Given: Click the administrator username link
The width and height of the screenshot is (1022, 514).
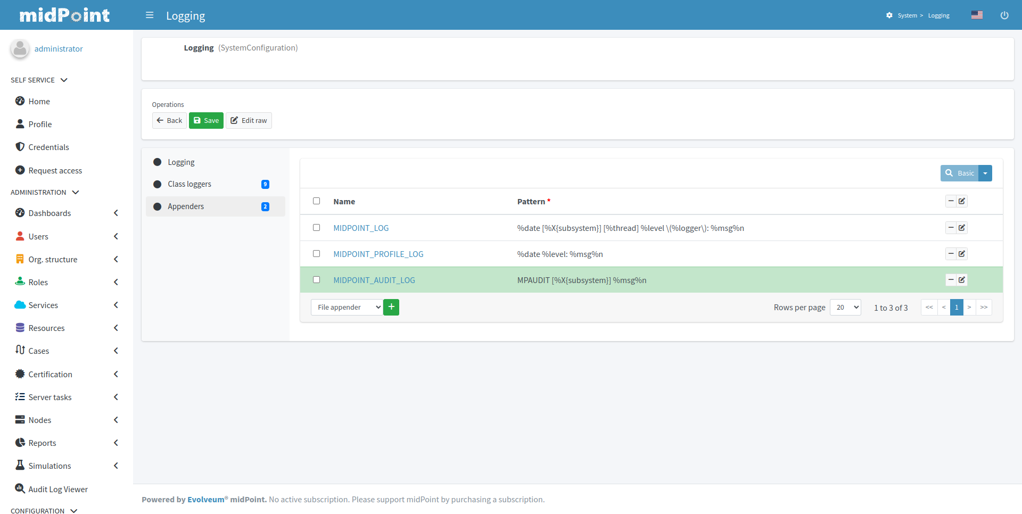Looking at the screenshot, I should coord(59,49).
